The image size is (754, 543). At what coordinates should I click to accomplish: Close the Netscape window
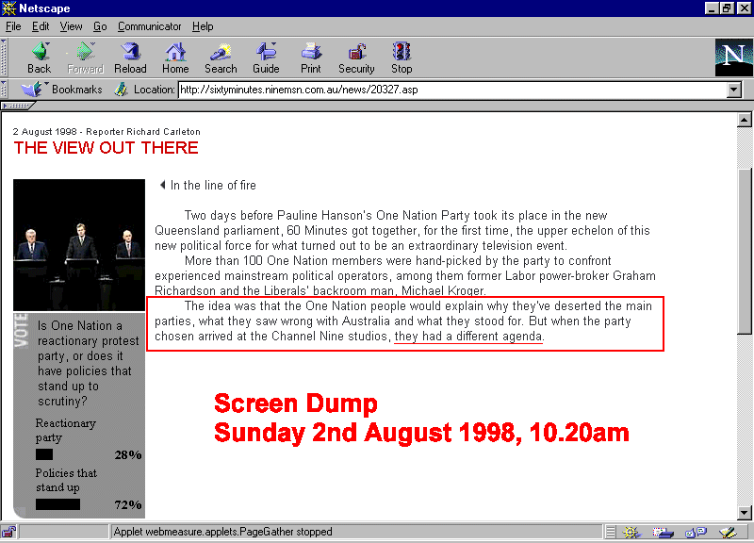(x=744, y=8)
